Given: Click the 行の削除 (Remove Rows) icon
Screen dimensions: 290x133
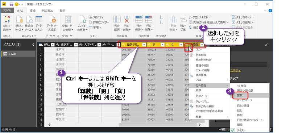Looking at the screenshot, I should tap(149, 19).
